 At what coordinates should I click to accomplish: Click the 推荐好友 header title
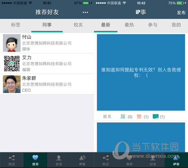pos(47,12)
